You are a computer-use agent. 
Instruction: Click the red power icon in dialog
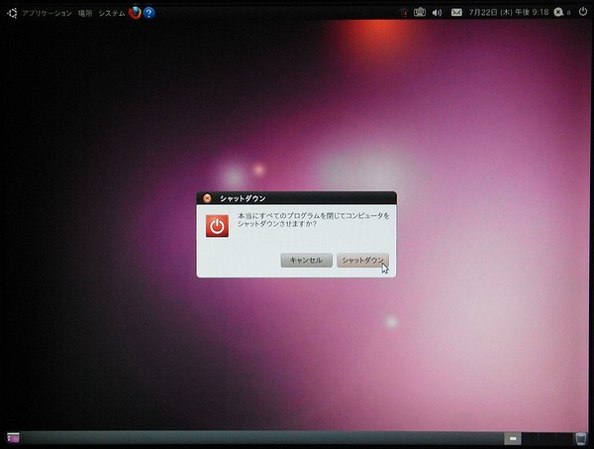217,226
